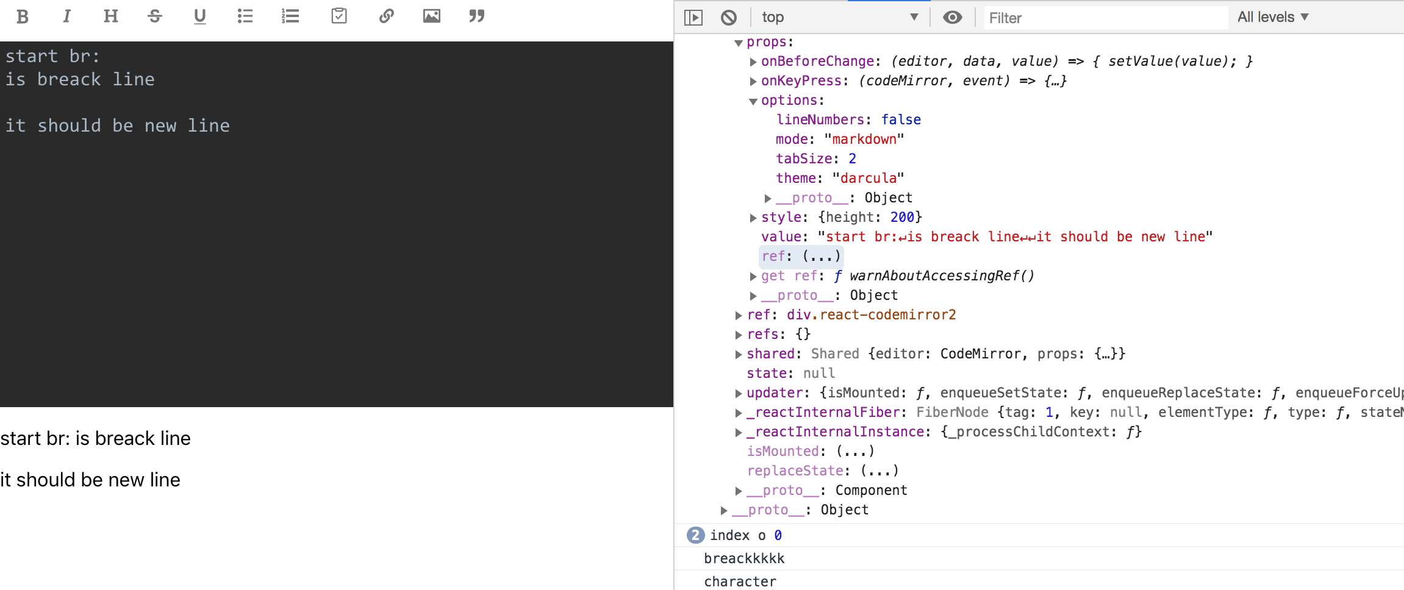
Task: Expand 'ref: div.react-codemirror2' node
Action: click(739, 315)
